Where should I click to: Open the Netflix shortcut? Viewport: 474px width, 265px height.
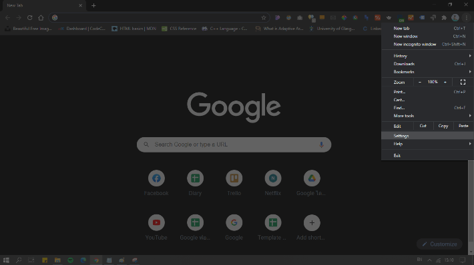(272, 183)
